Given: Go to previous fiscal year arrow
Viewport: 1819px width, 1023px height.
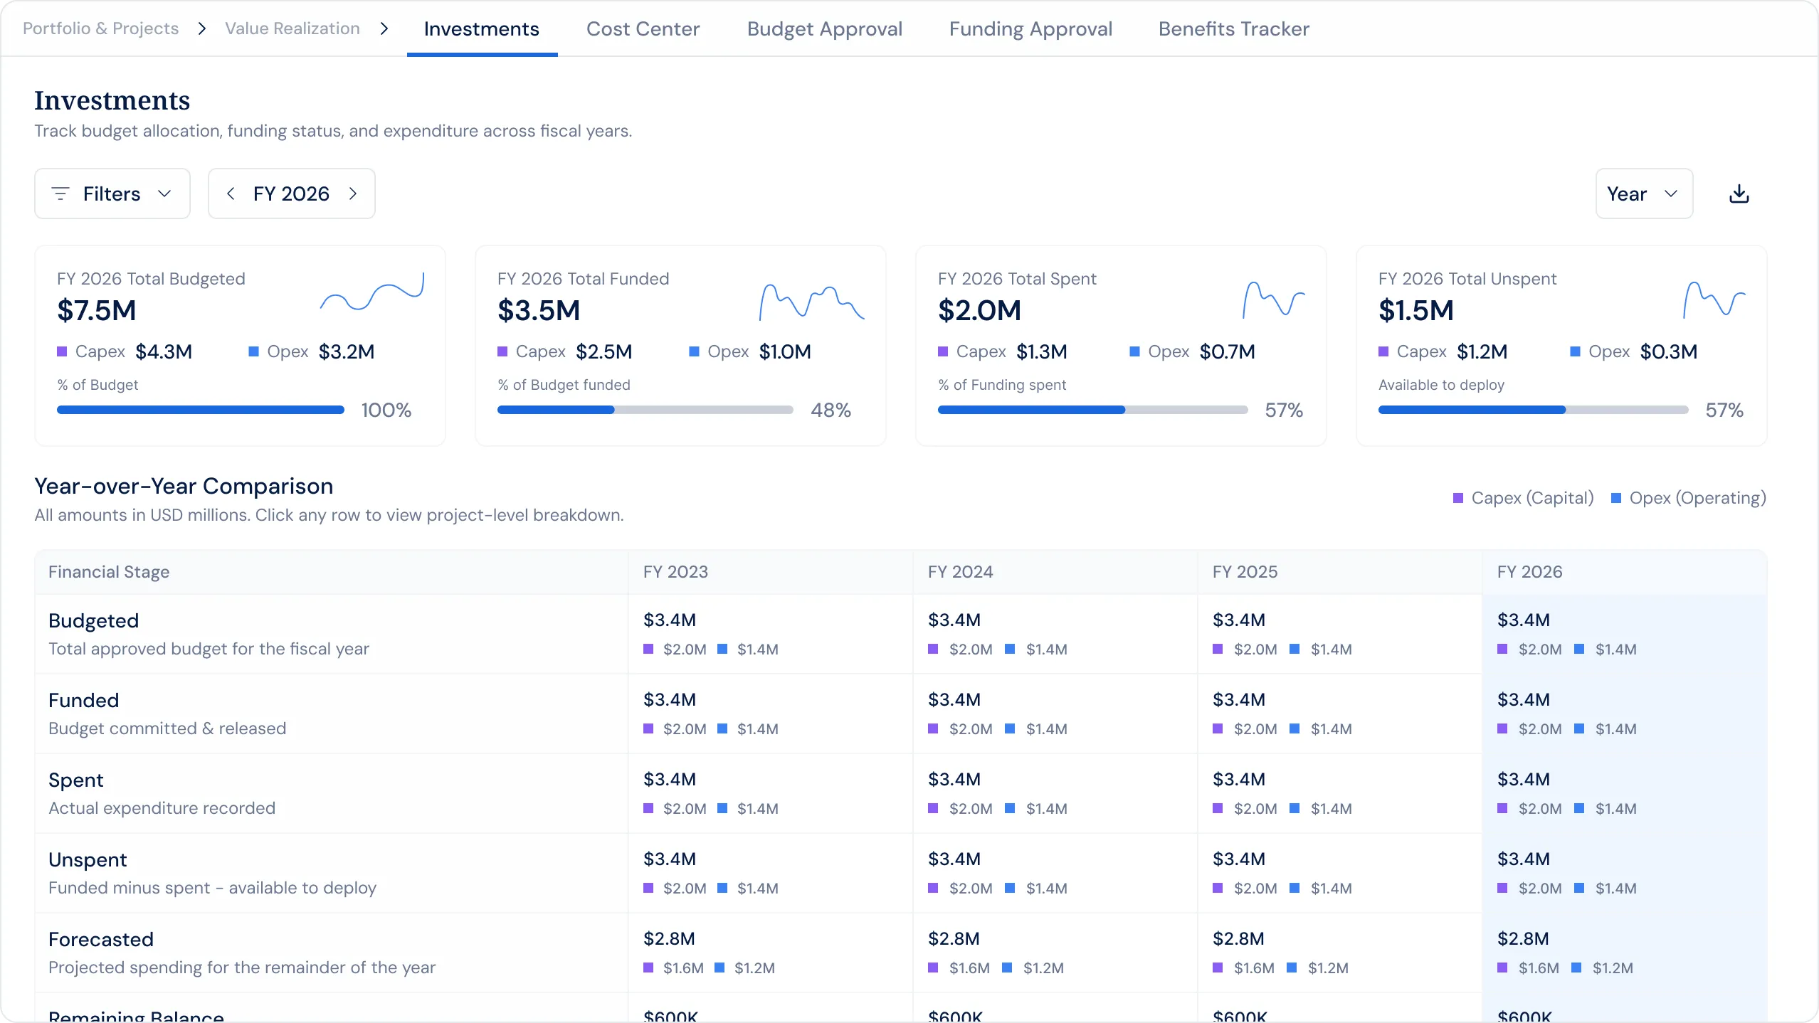Looking at the screenshot, I should pos(231,194).
